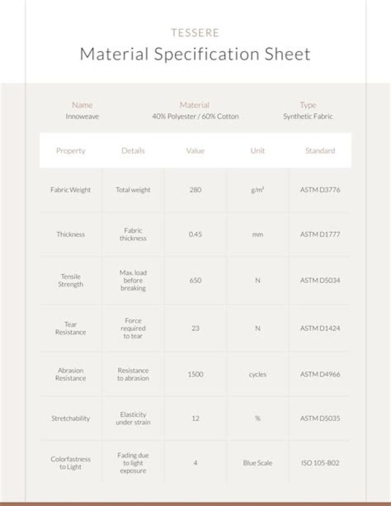
Task: Click the Unit column header
Action: click(257, 151)
